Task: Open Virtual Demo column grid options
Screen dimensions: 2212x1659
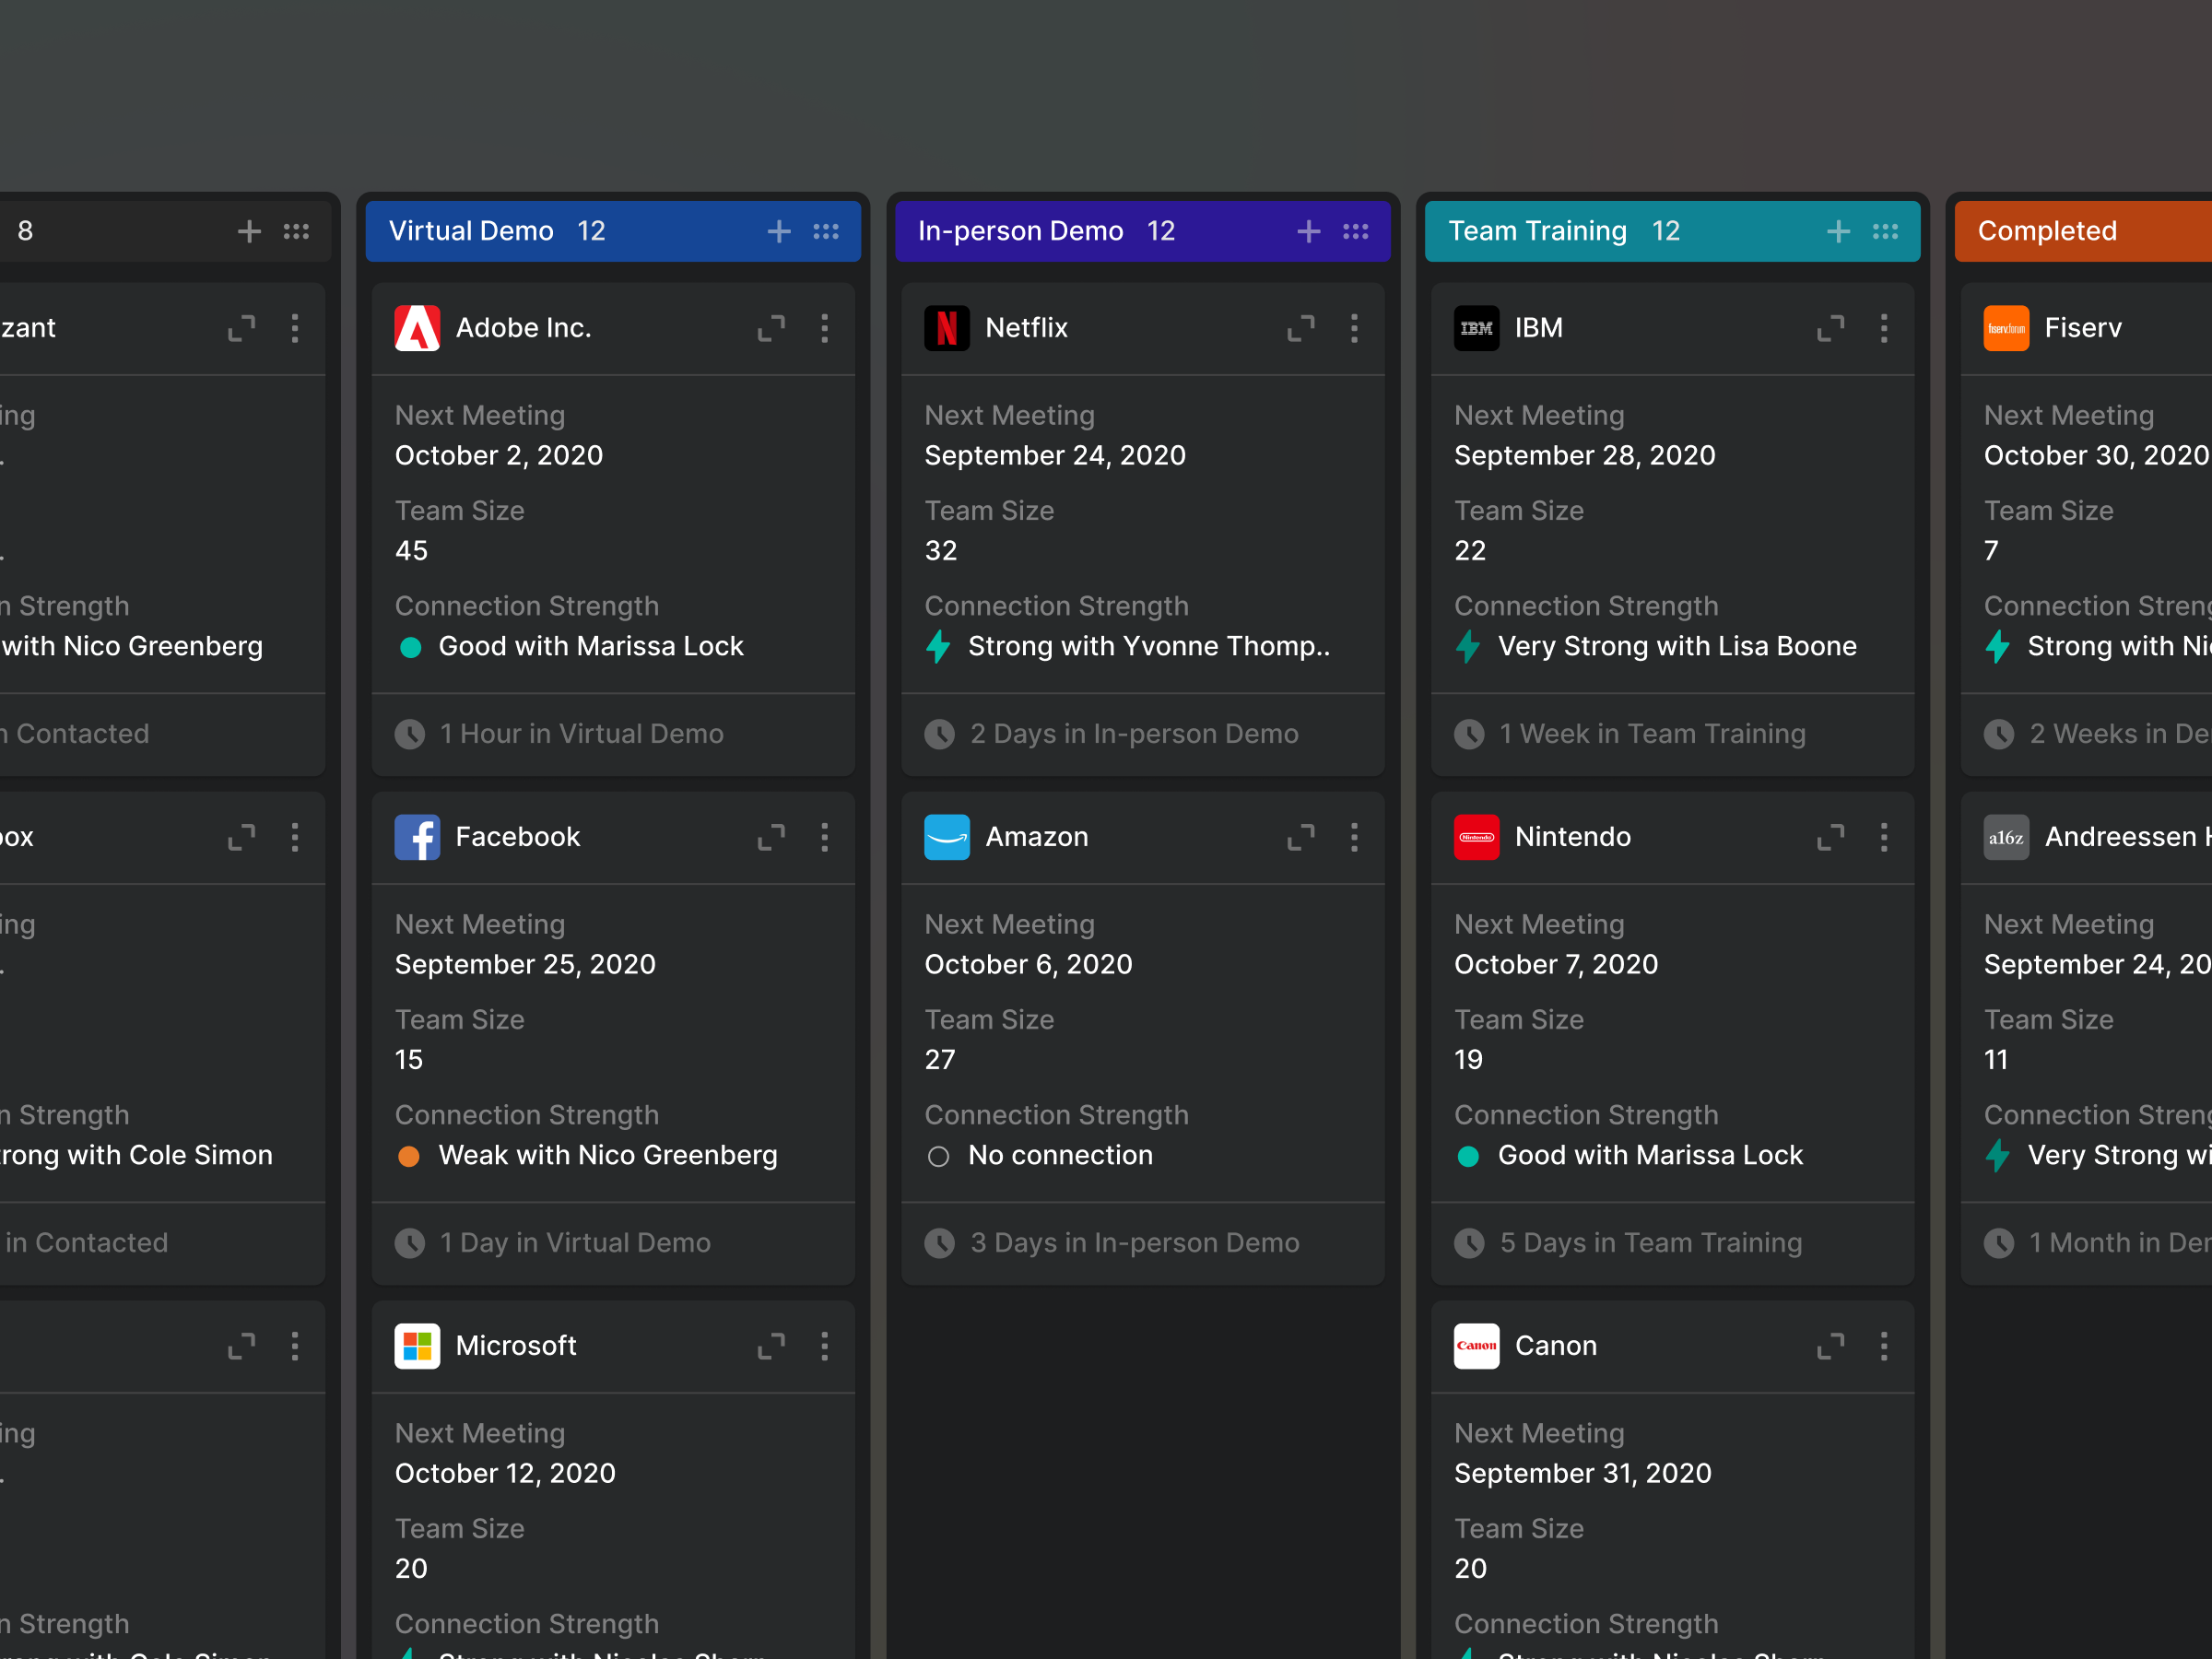Action: click(x=826, y=231)
